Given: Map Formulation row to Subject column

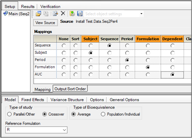Looking at the screenshot, I should [x=91, y=67].
